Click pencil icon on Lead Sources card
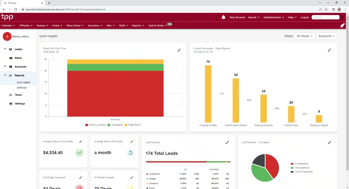The width and height of the screenshot is (349, 189). click(227, 142)
